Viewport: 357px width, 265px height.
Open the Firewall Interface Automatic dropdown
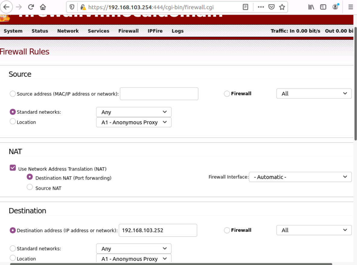pyautogui.click(x=300, y=177)
